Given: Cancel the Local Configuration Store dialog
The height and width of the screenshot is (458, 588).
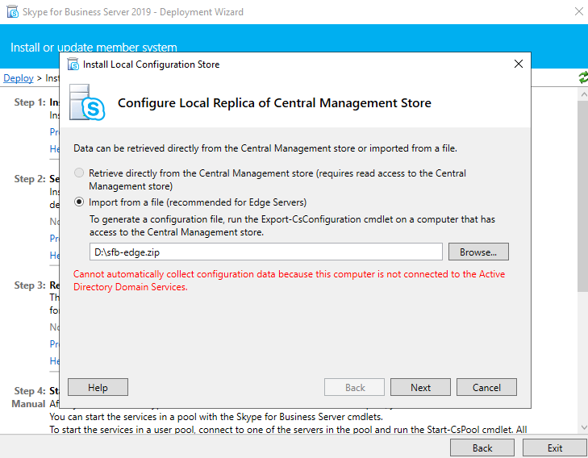Looking at the screenshot, I should tap(486, 388).
